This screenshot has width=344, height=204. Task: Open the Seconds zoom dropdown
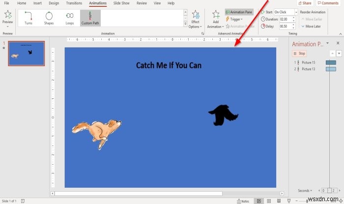click(x=305, y=190)
